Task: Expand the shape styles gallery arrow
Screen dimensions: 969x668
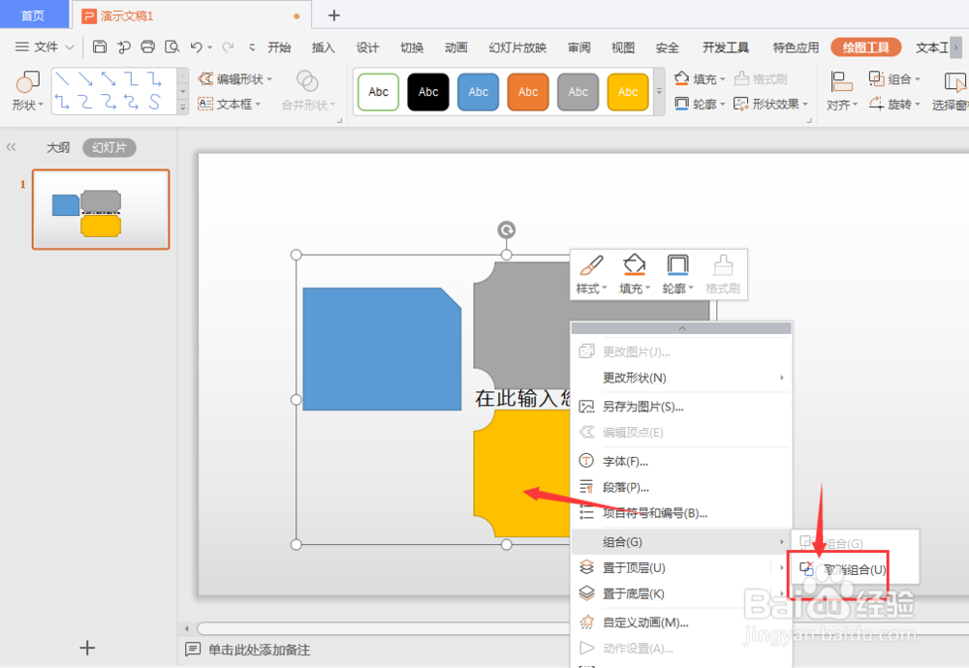Action: [659, 91]
